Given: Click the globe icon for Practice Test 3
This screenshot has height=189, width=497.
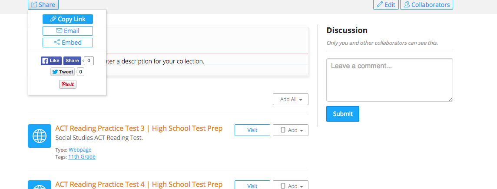Looking at the screenshot, I should pyautogui.click(x=40, y=136).
